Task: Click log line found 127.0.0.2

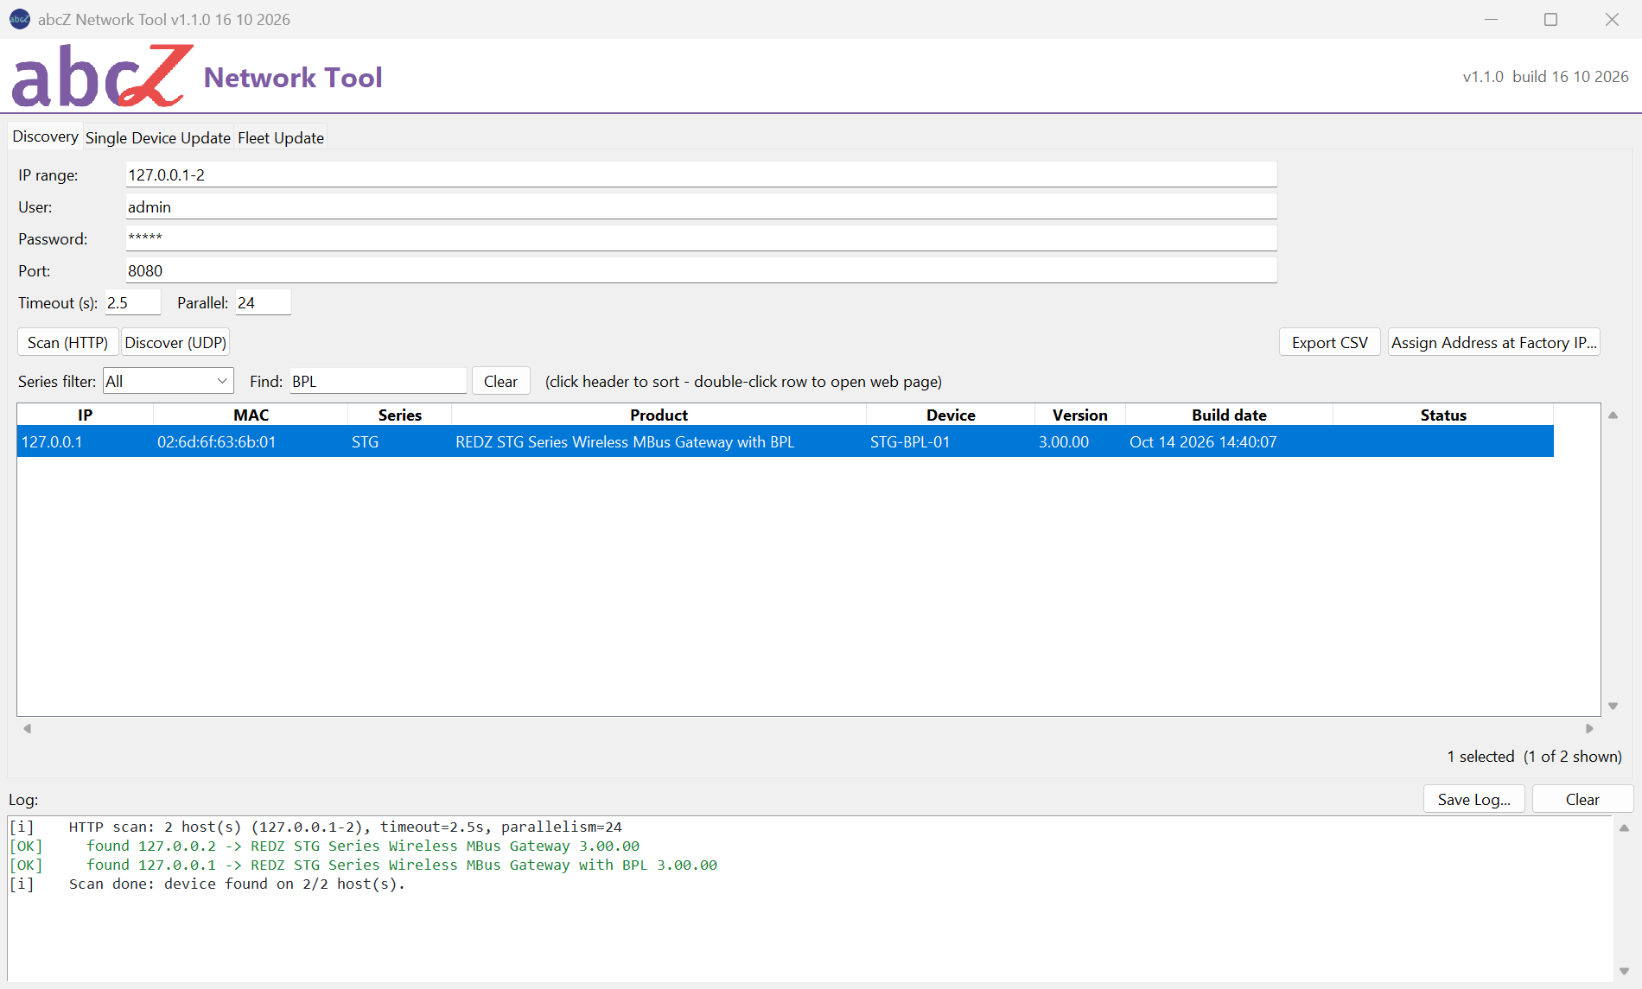Action: tap(363, 846)
